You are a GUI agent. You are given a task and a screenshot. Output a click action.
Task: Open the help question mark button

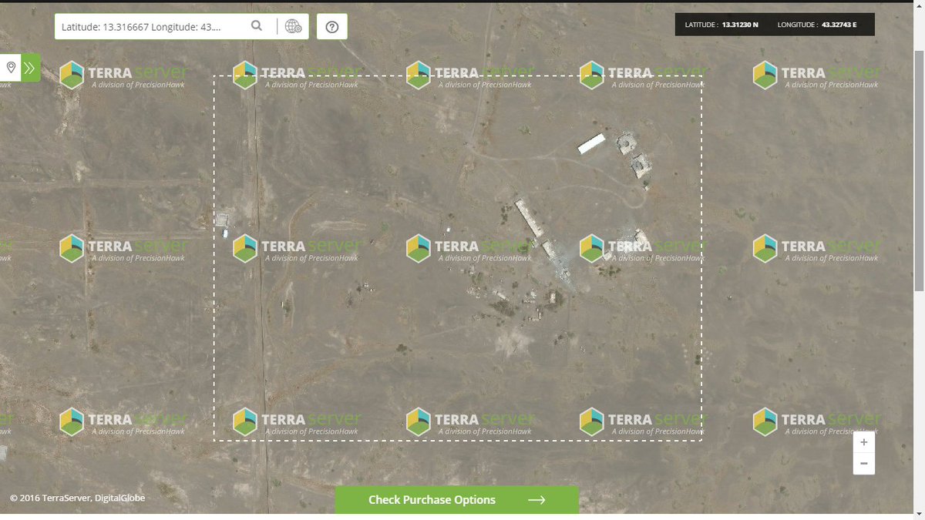click(332, 26)
